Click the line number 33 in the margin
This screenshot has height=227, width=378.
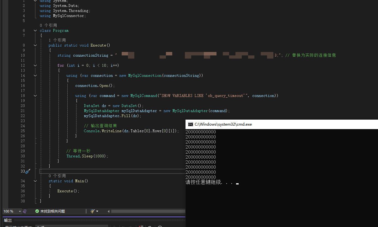tap(23, 171)
